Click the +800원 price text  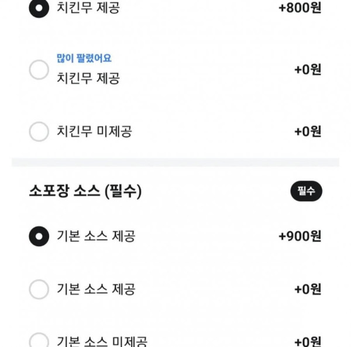(300, 8)
